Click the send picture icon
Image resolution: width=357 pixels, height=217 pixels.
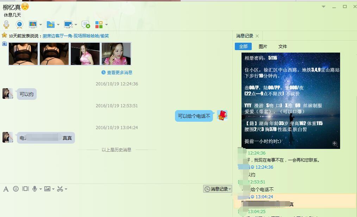pyautogui.click(x=47, y=189)
